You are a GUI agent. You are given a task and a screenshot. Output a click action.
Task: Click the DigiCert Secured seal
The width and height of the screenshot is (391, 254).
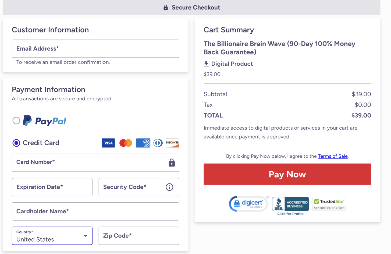tap(248, 204)
